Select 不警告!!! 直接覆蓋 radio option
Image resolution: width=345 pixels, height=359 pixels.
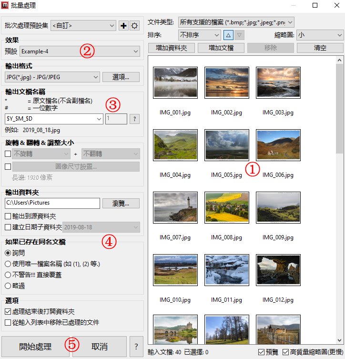coord(8,275)
